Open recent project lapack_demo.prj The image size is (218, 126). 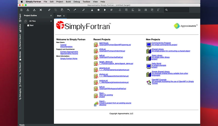106,62
